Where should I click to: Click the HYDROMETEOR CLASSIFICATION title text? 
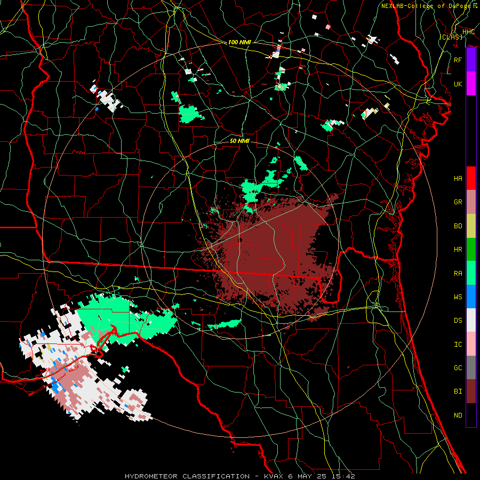tap(187, 476)
